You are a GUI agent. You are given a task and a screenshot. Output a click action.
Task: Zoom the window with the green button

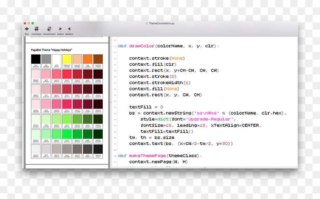tap(33, 23)
